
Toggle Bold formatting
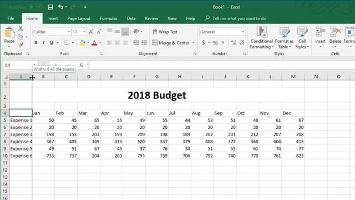(x=35, y=43)
